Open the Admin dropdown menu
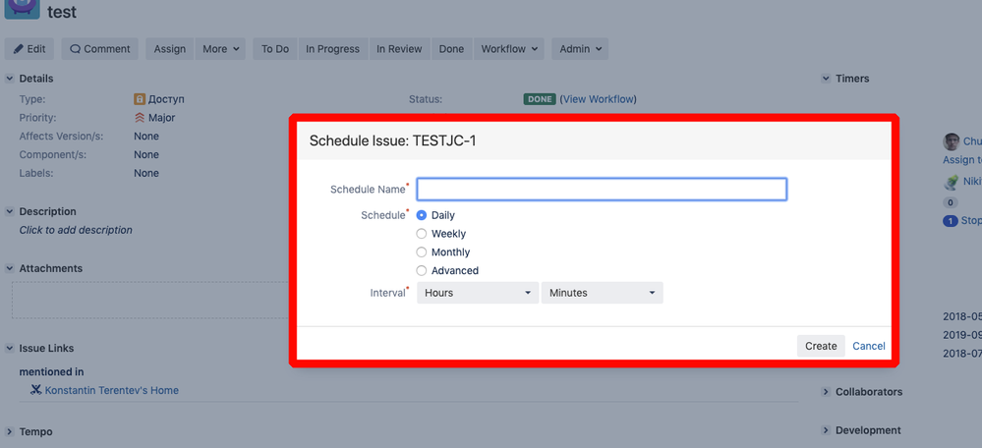The image size is (982, 448). (580, 49)
